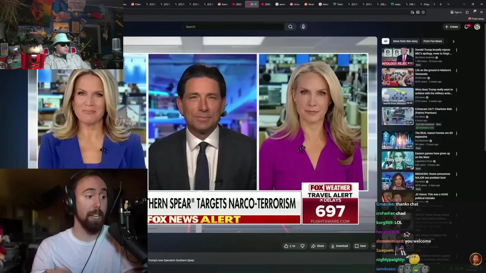The image size is (486, 273).
Task: Click chat username Gmaniko
Action: tap(385, 204)
